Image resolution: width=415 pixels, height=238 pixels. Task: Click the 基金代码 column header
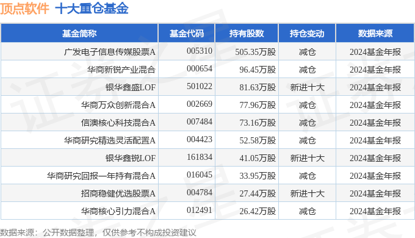point(187,34)
